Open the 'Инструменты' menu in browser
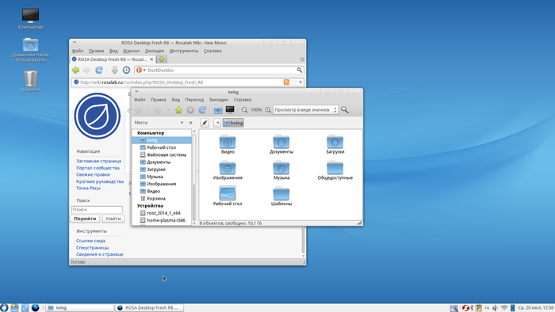The height and width of the screenshot is (312, 555). (x=184, y=51)
